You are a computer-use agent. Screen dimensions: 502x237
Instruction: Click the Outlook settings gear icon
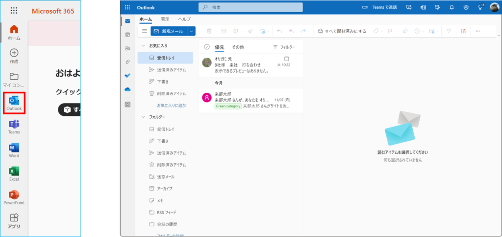pos(466,7)
